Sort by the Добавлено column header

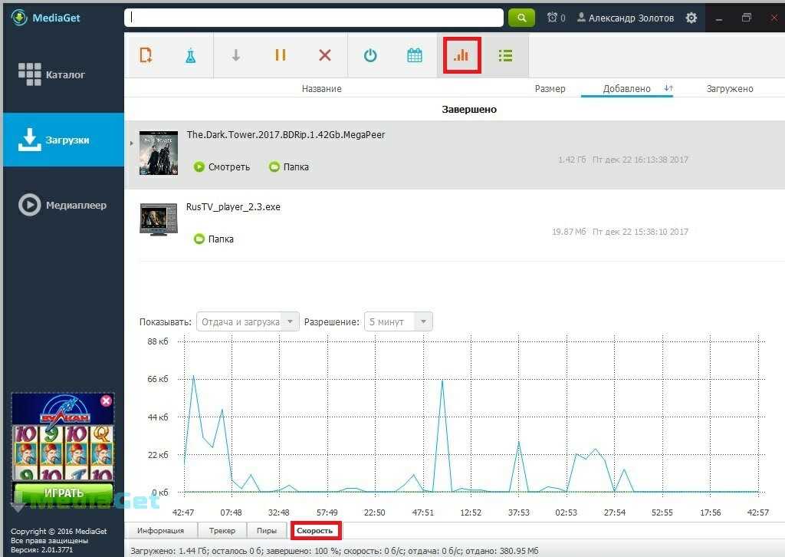tap(626, 89)
